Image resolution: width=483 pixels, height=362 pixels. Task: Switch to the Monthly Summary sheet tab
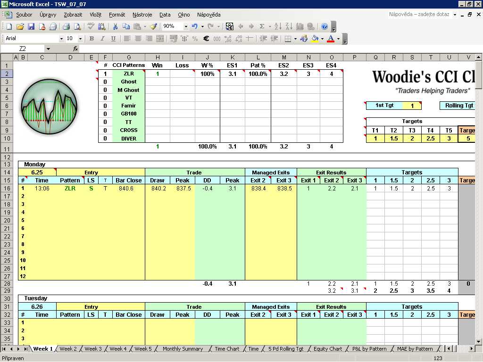pyautogui.click(x=183, y=349)
